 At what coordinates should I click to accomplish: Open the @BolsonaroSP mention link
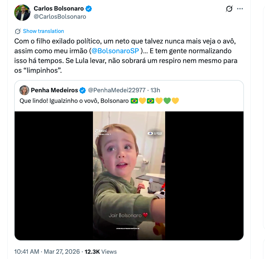pyautogui.click(x=116, y=51)
